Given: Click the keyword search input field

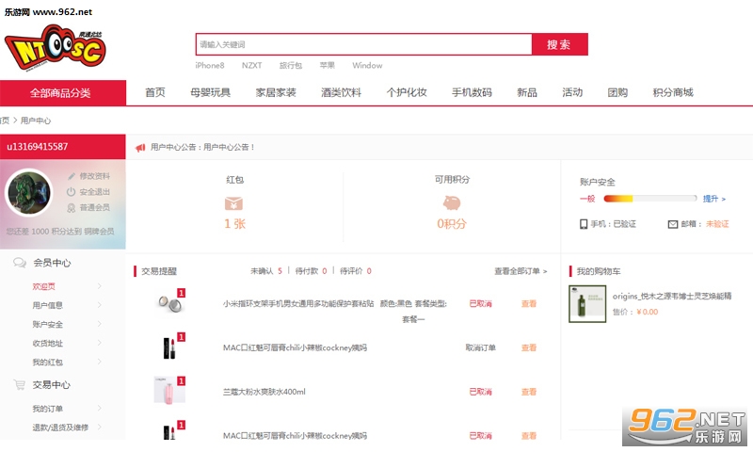Looking at the screenshot, I should tap(363, 44).
